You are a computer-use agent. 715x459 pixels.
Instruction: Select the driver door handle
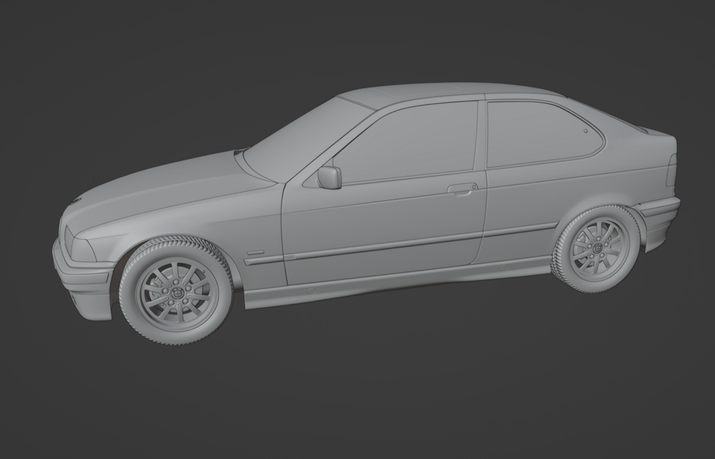pos(462,189)
